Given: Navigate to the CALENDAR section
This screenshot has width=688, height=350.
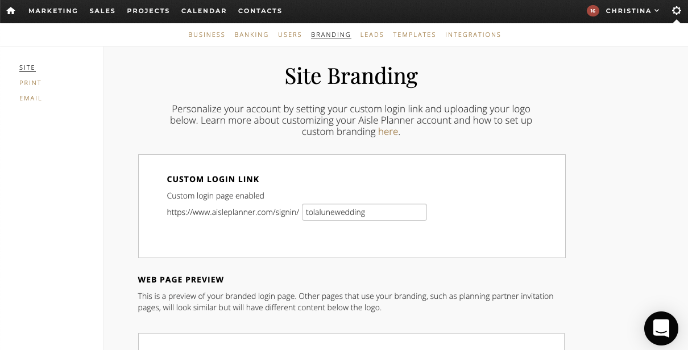Looking at the screenshot, I should tap(204, 11).
